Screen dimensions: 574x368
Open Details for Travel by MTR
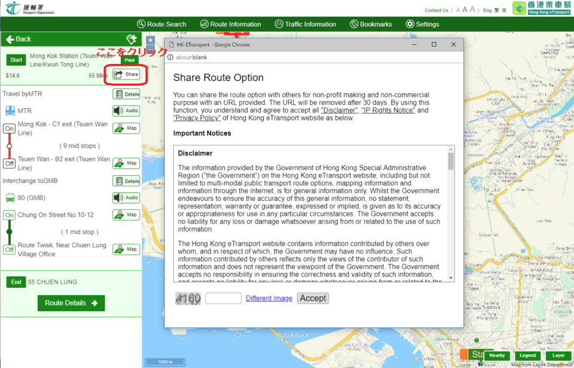[126, 94]
